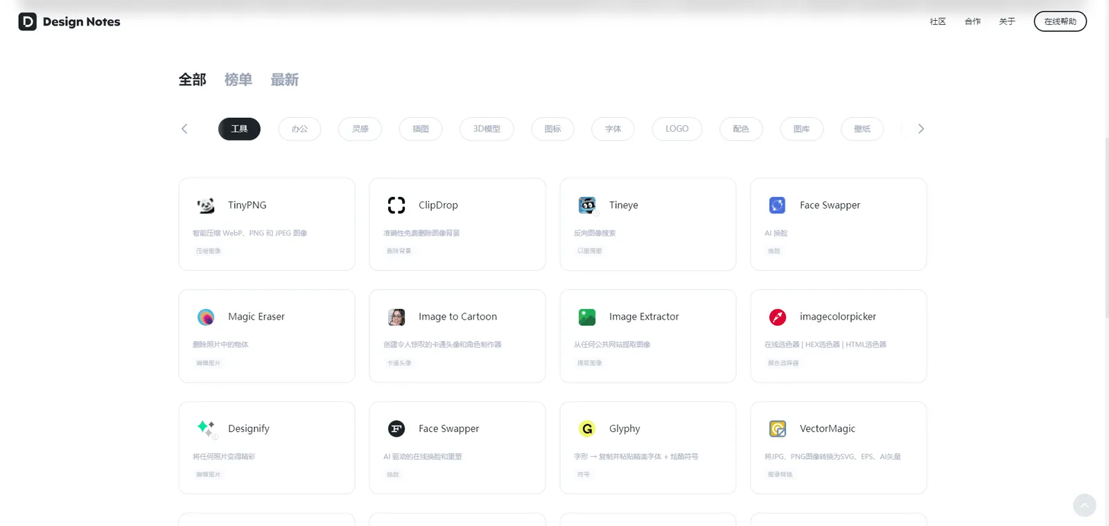The image size is (1109, 526).
Task: Open the 关于 navigation link
Action: coord(1007,21)
